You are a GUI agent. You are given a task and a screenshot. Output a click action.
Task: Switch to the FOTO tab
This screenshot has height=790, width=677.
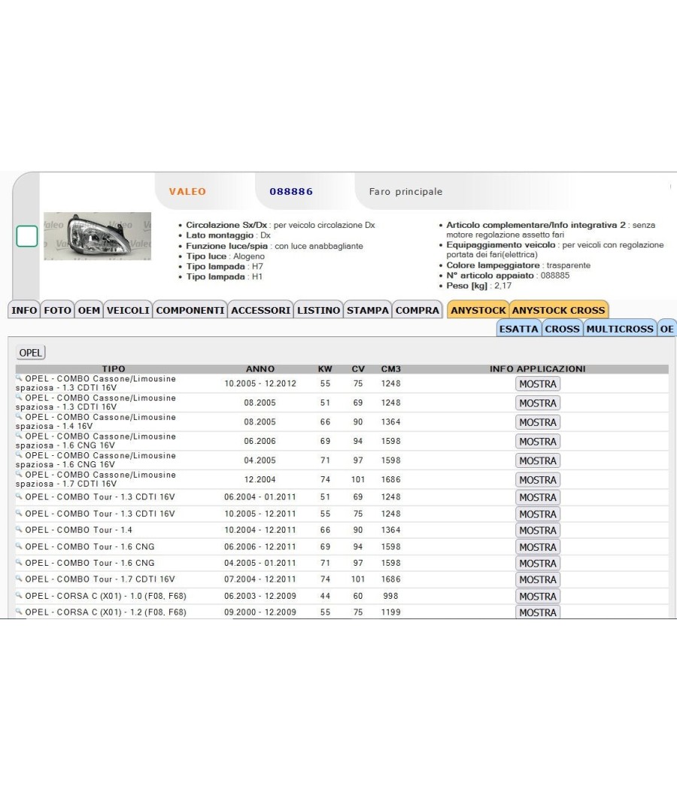coord(57,310)
